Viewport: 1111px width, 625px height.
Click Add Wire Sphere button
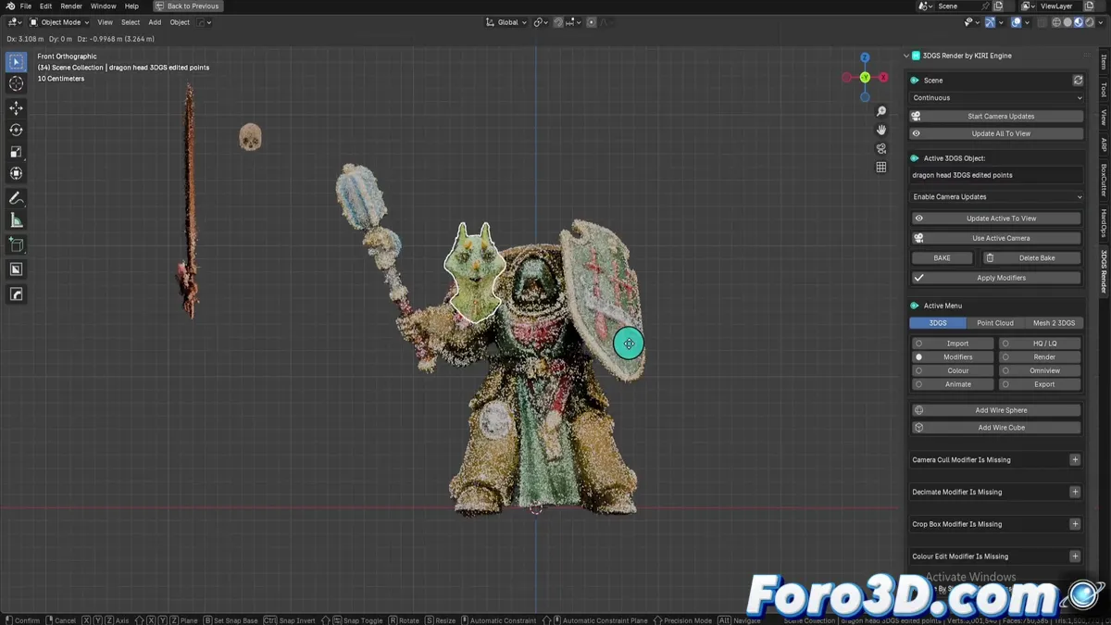[996, 410]
